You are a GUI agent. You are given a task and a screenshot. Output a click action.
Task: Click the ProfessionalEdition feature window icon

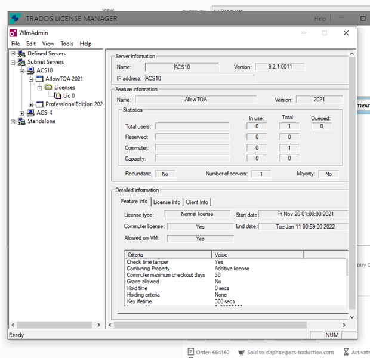[x=39, y=104]
